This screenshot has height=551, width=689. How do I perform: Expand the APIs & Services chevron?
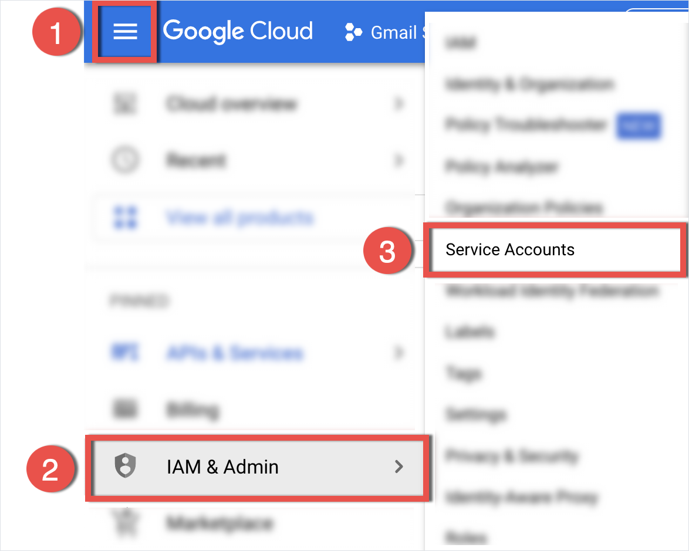398,353
